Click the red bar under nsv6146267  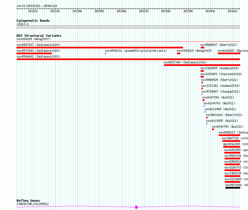pyautogui.click(x=229, y=53)
